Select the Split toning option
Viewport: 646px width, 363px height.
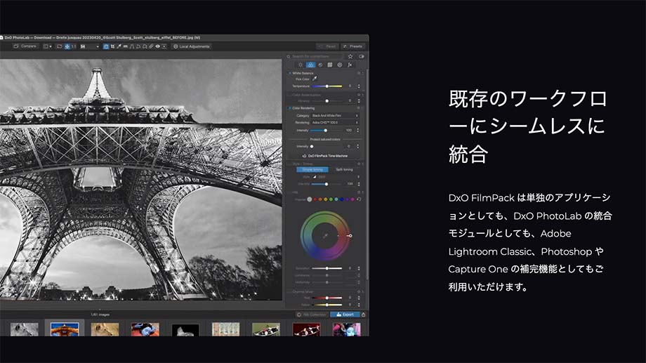(x=344, y=169)
